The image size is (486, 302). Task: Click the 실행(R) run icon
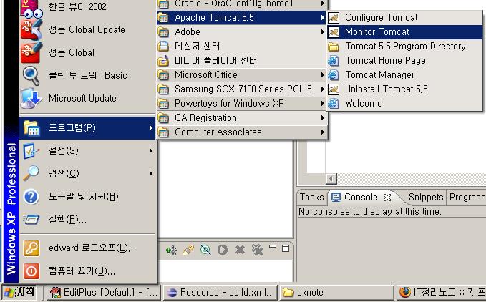31,220
